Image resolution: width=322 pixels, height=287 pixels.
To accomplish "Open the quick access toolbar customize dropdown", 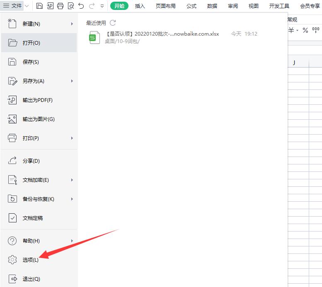I will click(x=102, y=6).
